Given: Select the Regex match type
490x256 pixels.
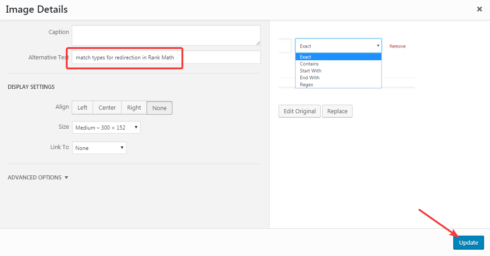Looking at the screenshot, I should click(x=306, y=85).
